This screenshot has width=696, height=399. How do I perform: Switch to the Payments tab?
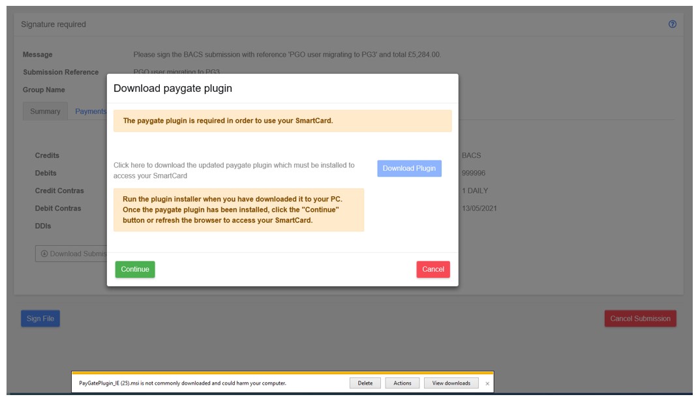point(91,111)
